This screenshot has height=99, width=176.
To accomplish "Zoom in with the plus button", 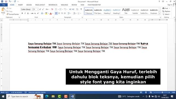I will (169, 92).
